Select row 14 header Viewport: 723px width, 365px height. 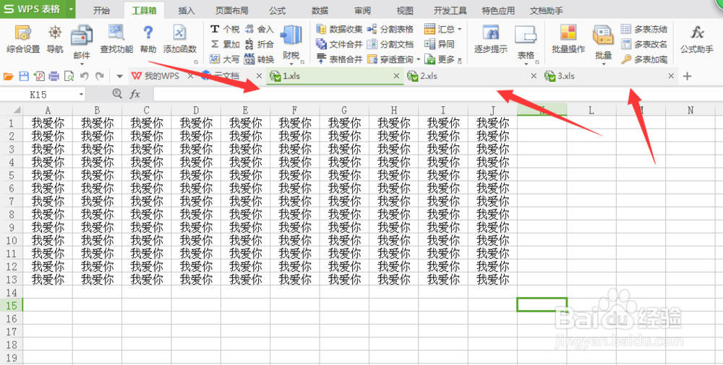12,292
